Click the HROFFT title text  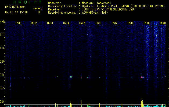(27, 2)
